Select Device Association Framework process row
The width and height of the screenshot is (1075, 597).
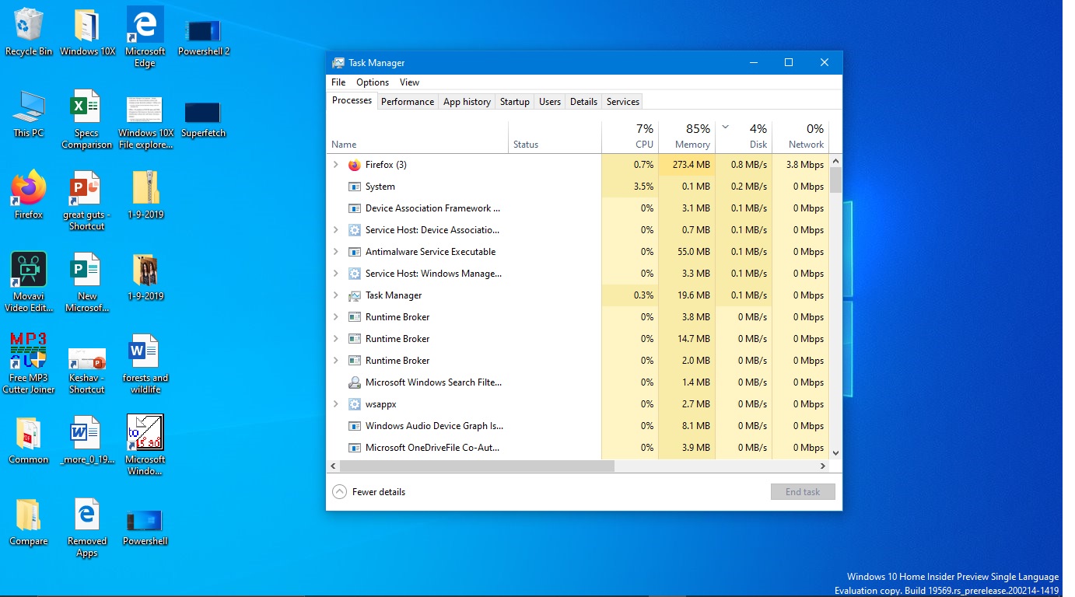tap(578, 208)
